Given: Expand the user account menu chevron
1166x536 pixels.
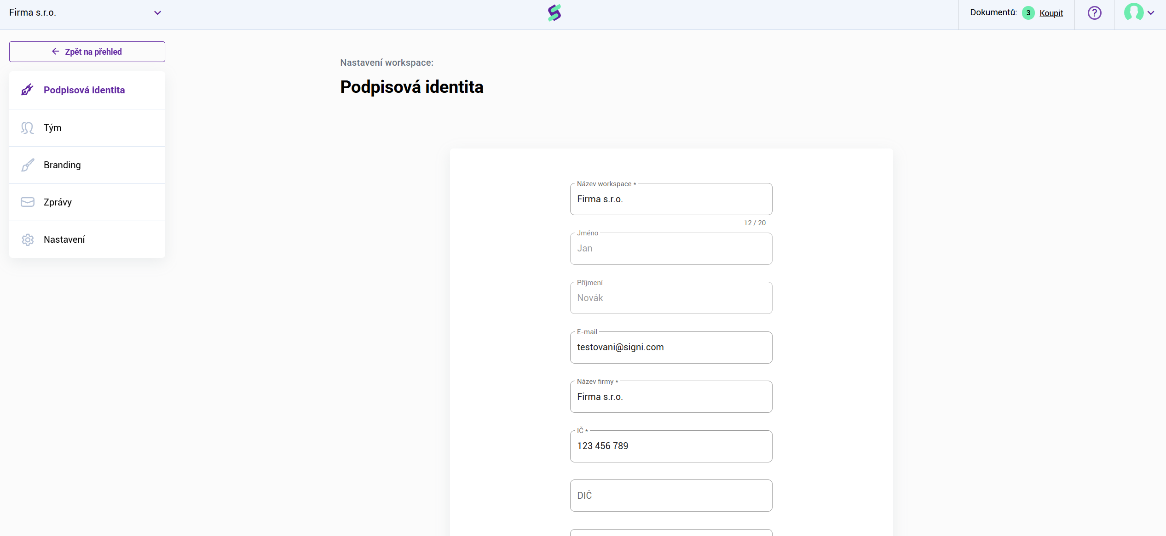Looking at the screenshot, I should click(x=1151, y=13).
